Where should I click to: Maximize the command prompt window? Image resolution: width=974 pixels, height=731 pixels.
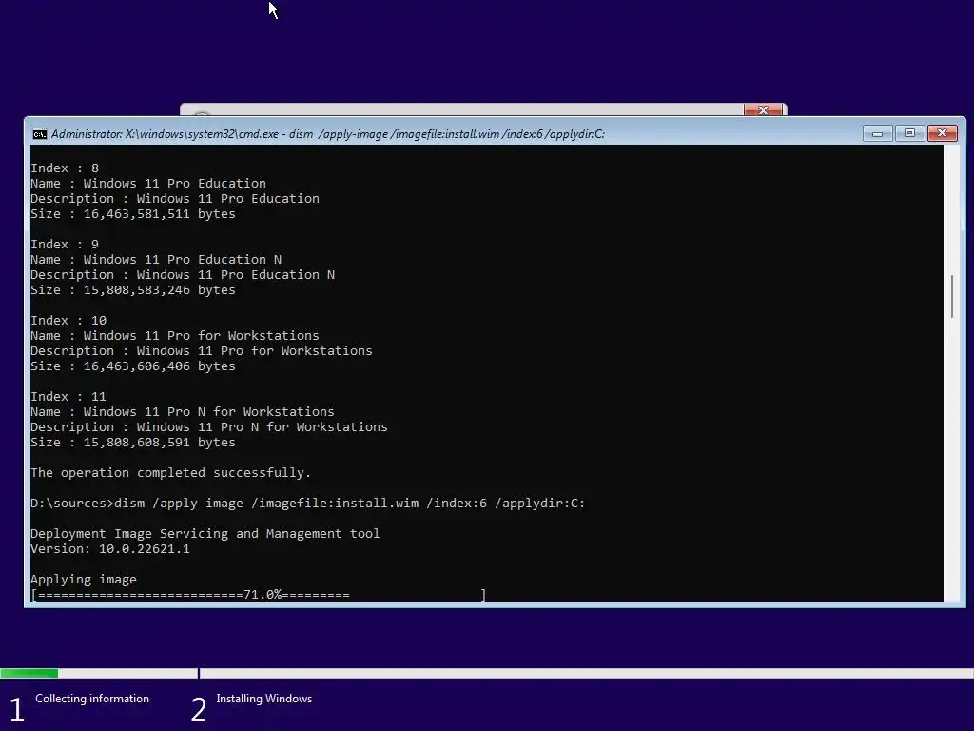[x=909, y=133]
